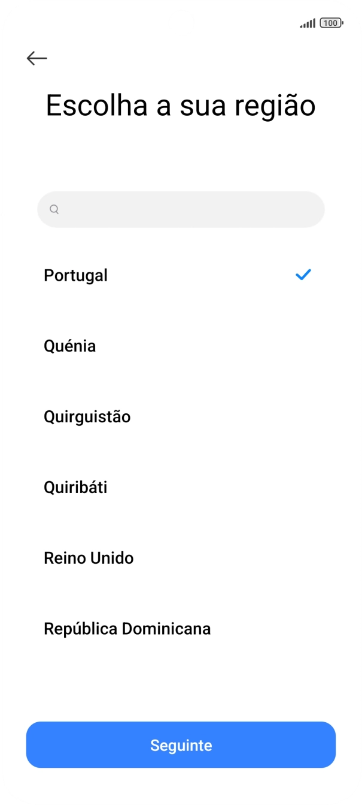The image size is (362, 805).
Task: Mark Quénia as your region
Action: coord(69,346)
